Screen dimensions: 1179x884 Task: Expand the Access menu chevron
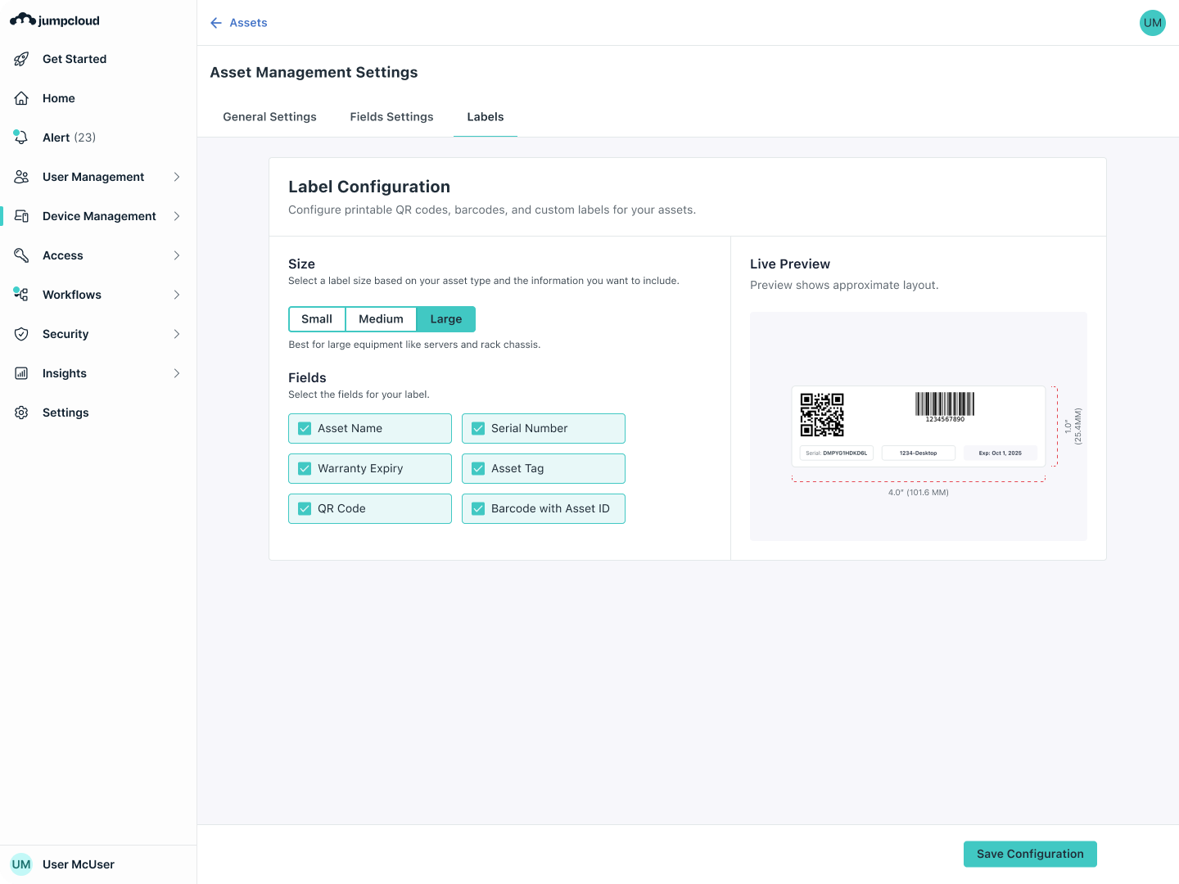coord(178,255)
